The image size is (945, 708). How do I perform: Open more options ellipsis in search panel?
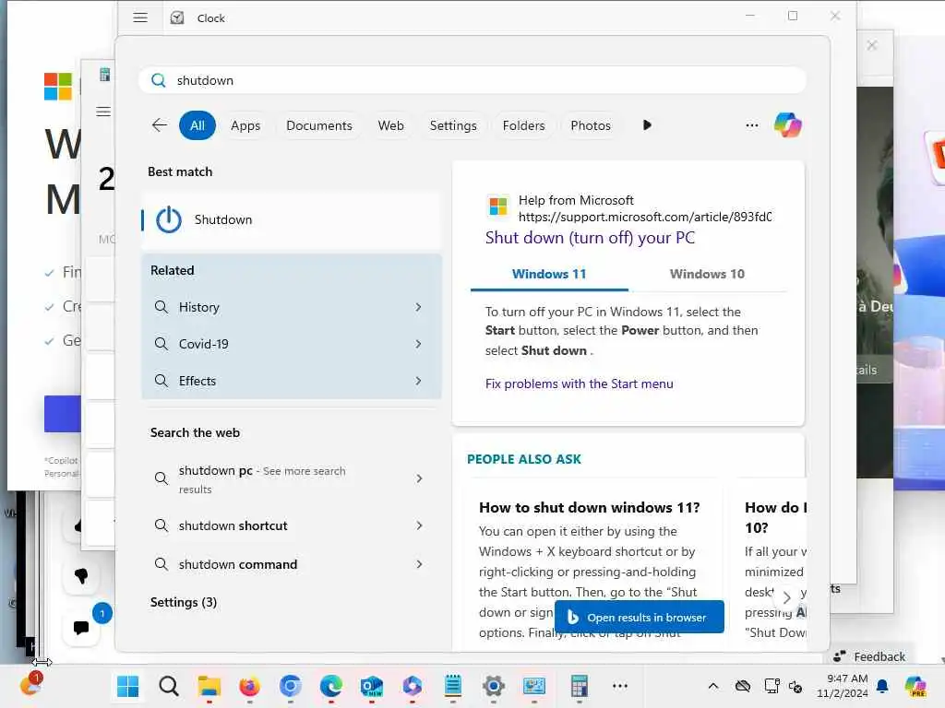coord(751,125)
